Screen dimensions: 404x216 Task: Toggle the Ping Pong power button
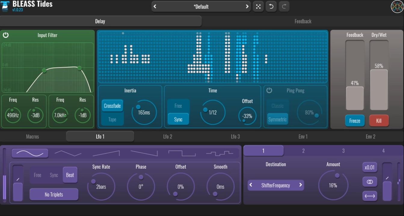click(270, 90)
